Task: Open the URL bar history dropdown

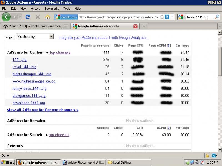Action: 172,17
